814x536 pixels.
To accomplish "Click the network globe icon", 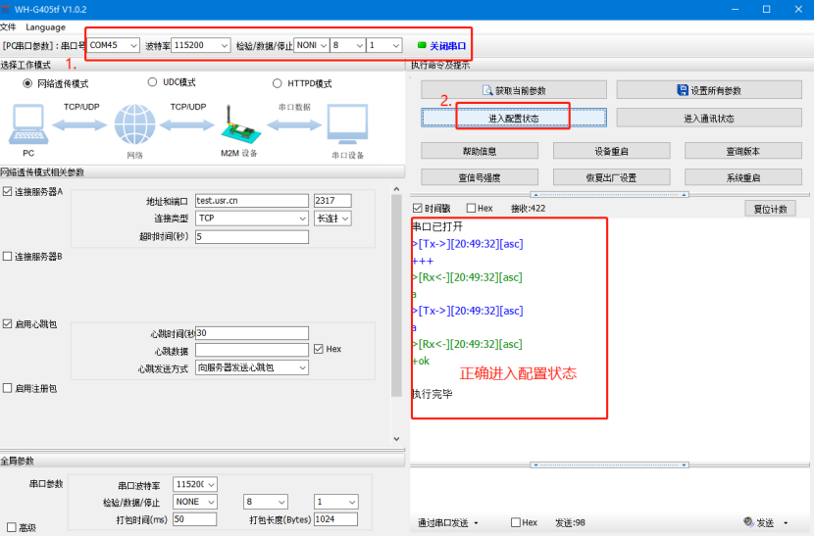I will tap(134, 125).
